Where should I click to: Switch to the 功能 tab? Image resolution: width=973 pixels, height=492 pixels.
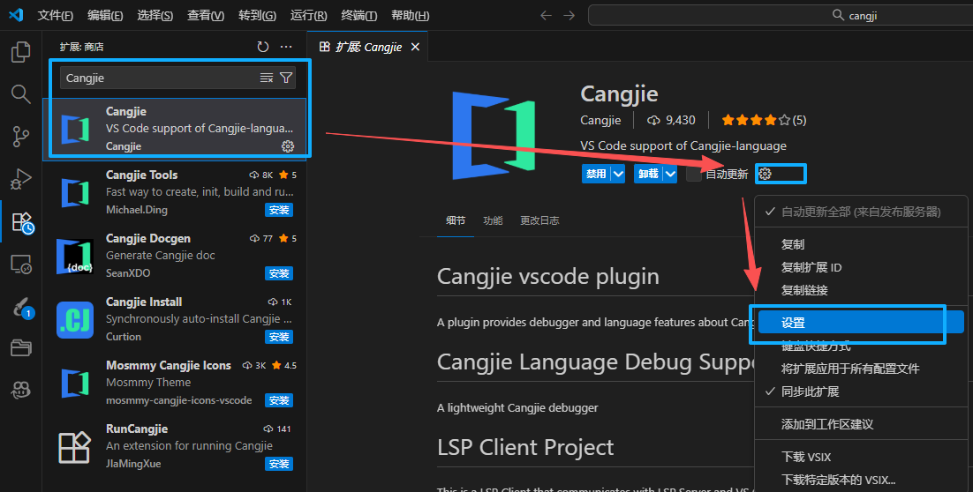click(x=493, y=220)
